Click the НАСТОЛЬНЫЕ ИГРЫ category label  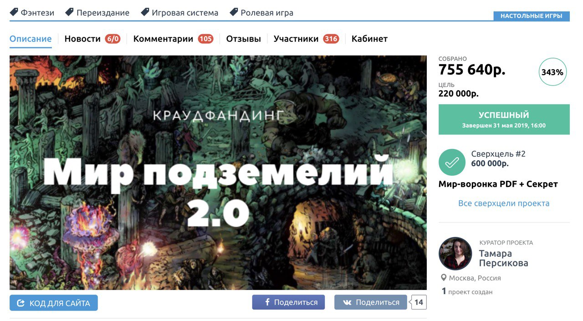[532, 16]
